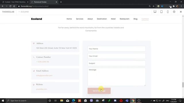This screenshot has width=184, height=103.
Task: Show hidden system tray icons chevron
Action: pyautogui.click(x=152, y=101)
